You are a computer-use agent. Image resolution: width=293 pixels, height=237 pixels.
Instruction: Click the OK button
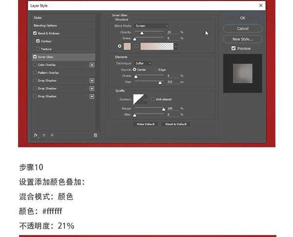[243, 18]
